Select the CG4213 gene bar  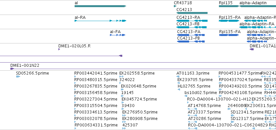pyautogui.click(x=192, y=13)
